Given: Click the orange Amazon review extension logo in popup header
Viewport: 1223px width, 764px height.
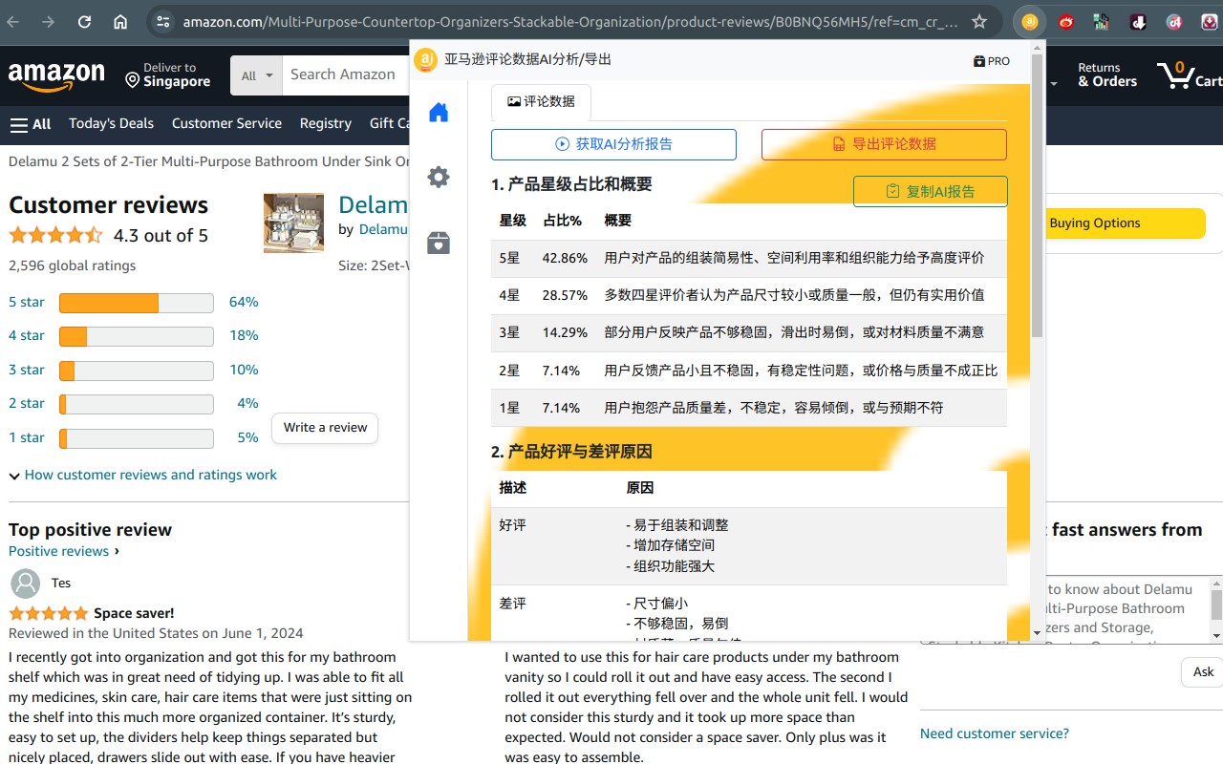Looking at the screenshot, I should click(x=425, y=60).
